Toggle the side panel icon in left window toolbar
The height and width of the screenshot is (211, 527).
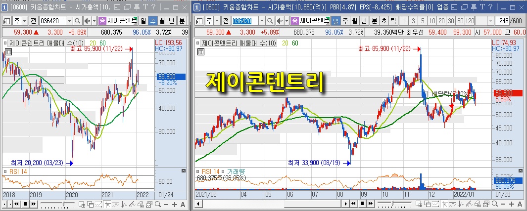point(7,21)
